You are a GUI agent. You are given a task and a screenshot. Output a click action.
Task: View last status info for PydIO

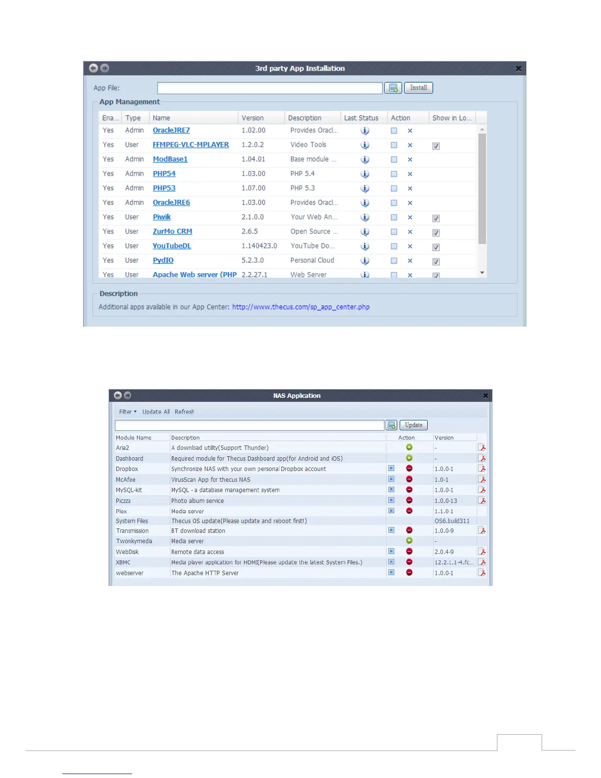coord(365,261)
